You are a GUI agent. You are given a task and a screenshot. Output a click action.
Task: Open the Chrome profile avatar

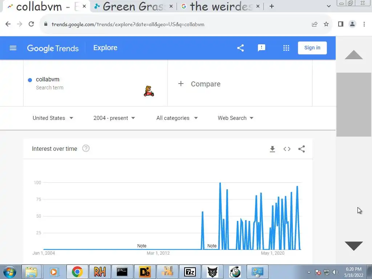pyautogui.click(x=352, y=24)
